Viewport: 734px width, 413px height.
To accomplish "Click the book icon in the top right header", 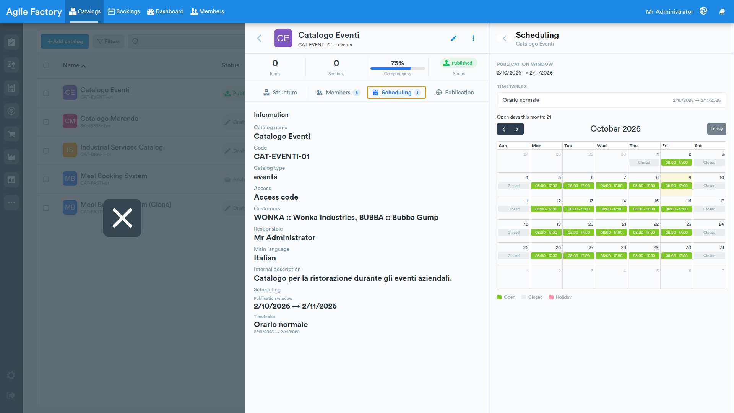I will (722, 11).
